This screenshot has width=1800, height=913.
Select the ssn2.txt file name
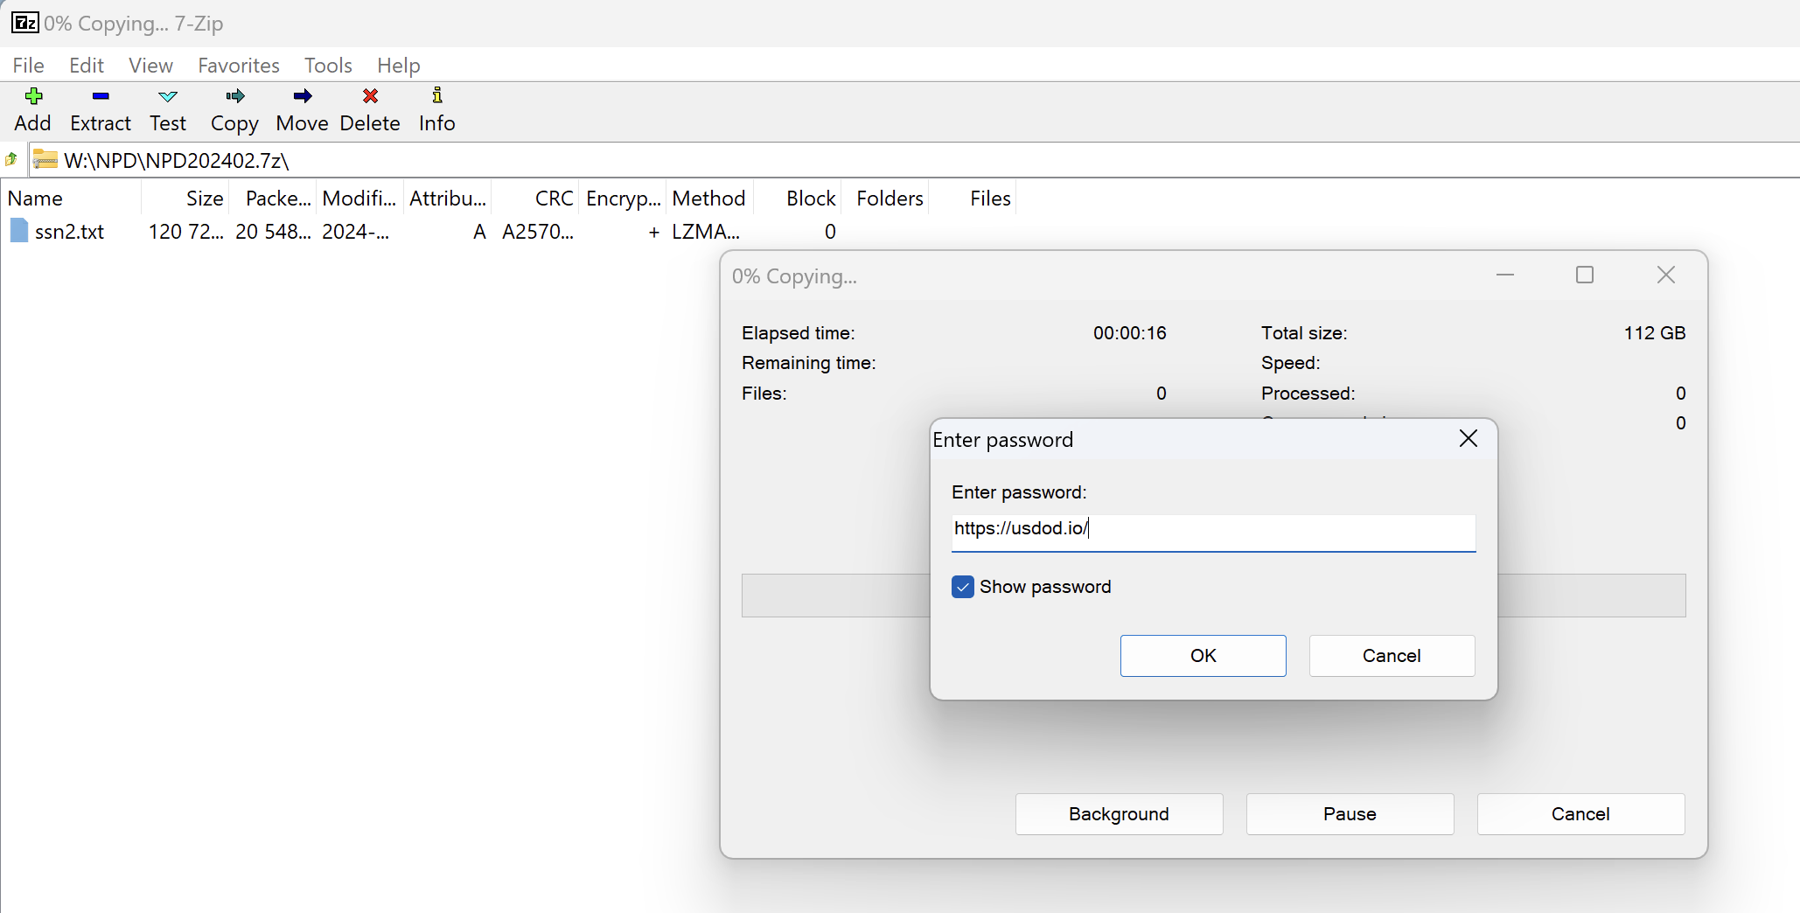[69, 232]
